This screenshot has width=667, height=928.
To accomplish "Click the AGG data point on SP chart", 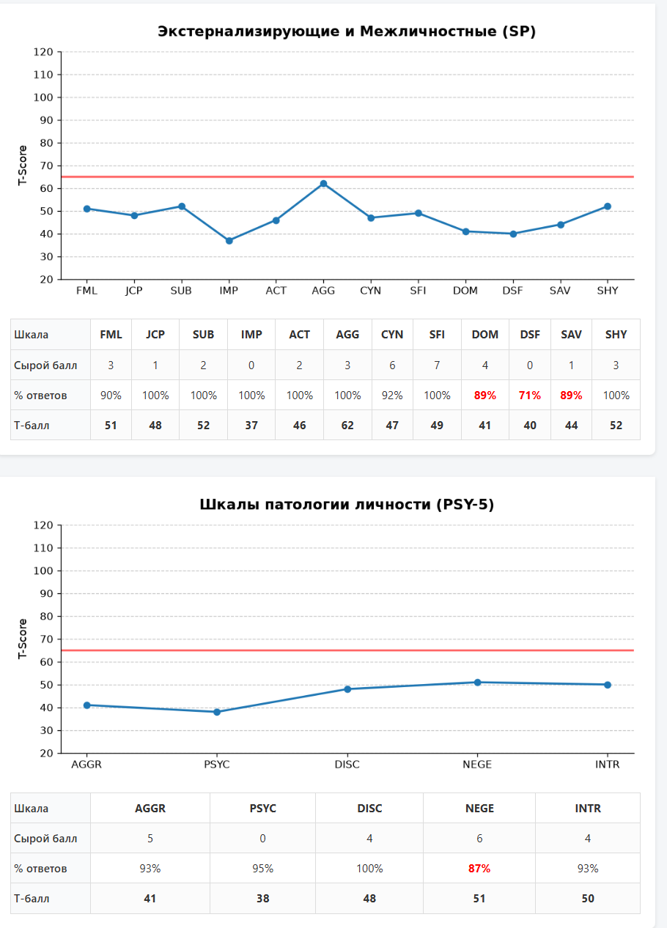I will [x=323, y=184].
